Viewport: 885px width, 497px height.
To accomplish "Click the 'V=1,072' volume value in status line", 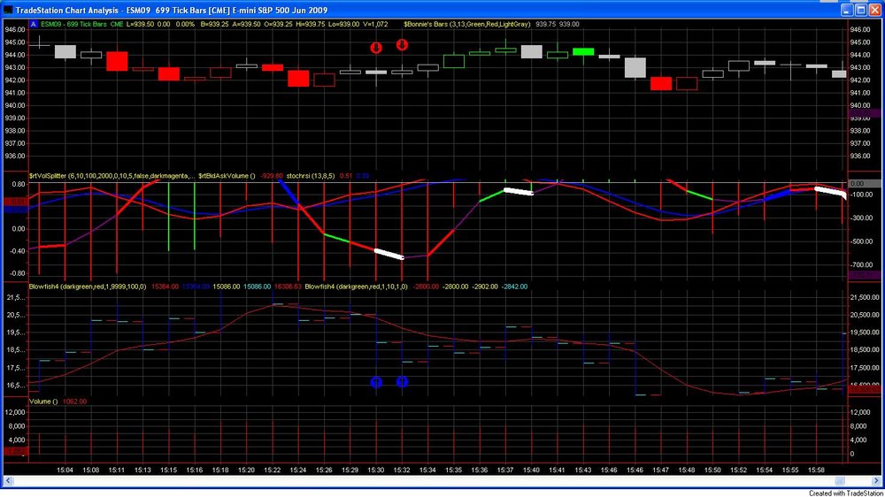I will (x=375, y=24).
